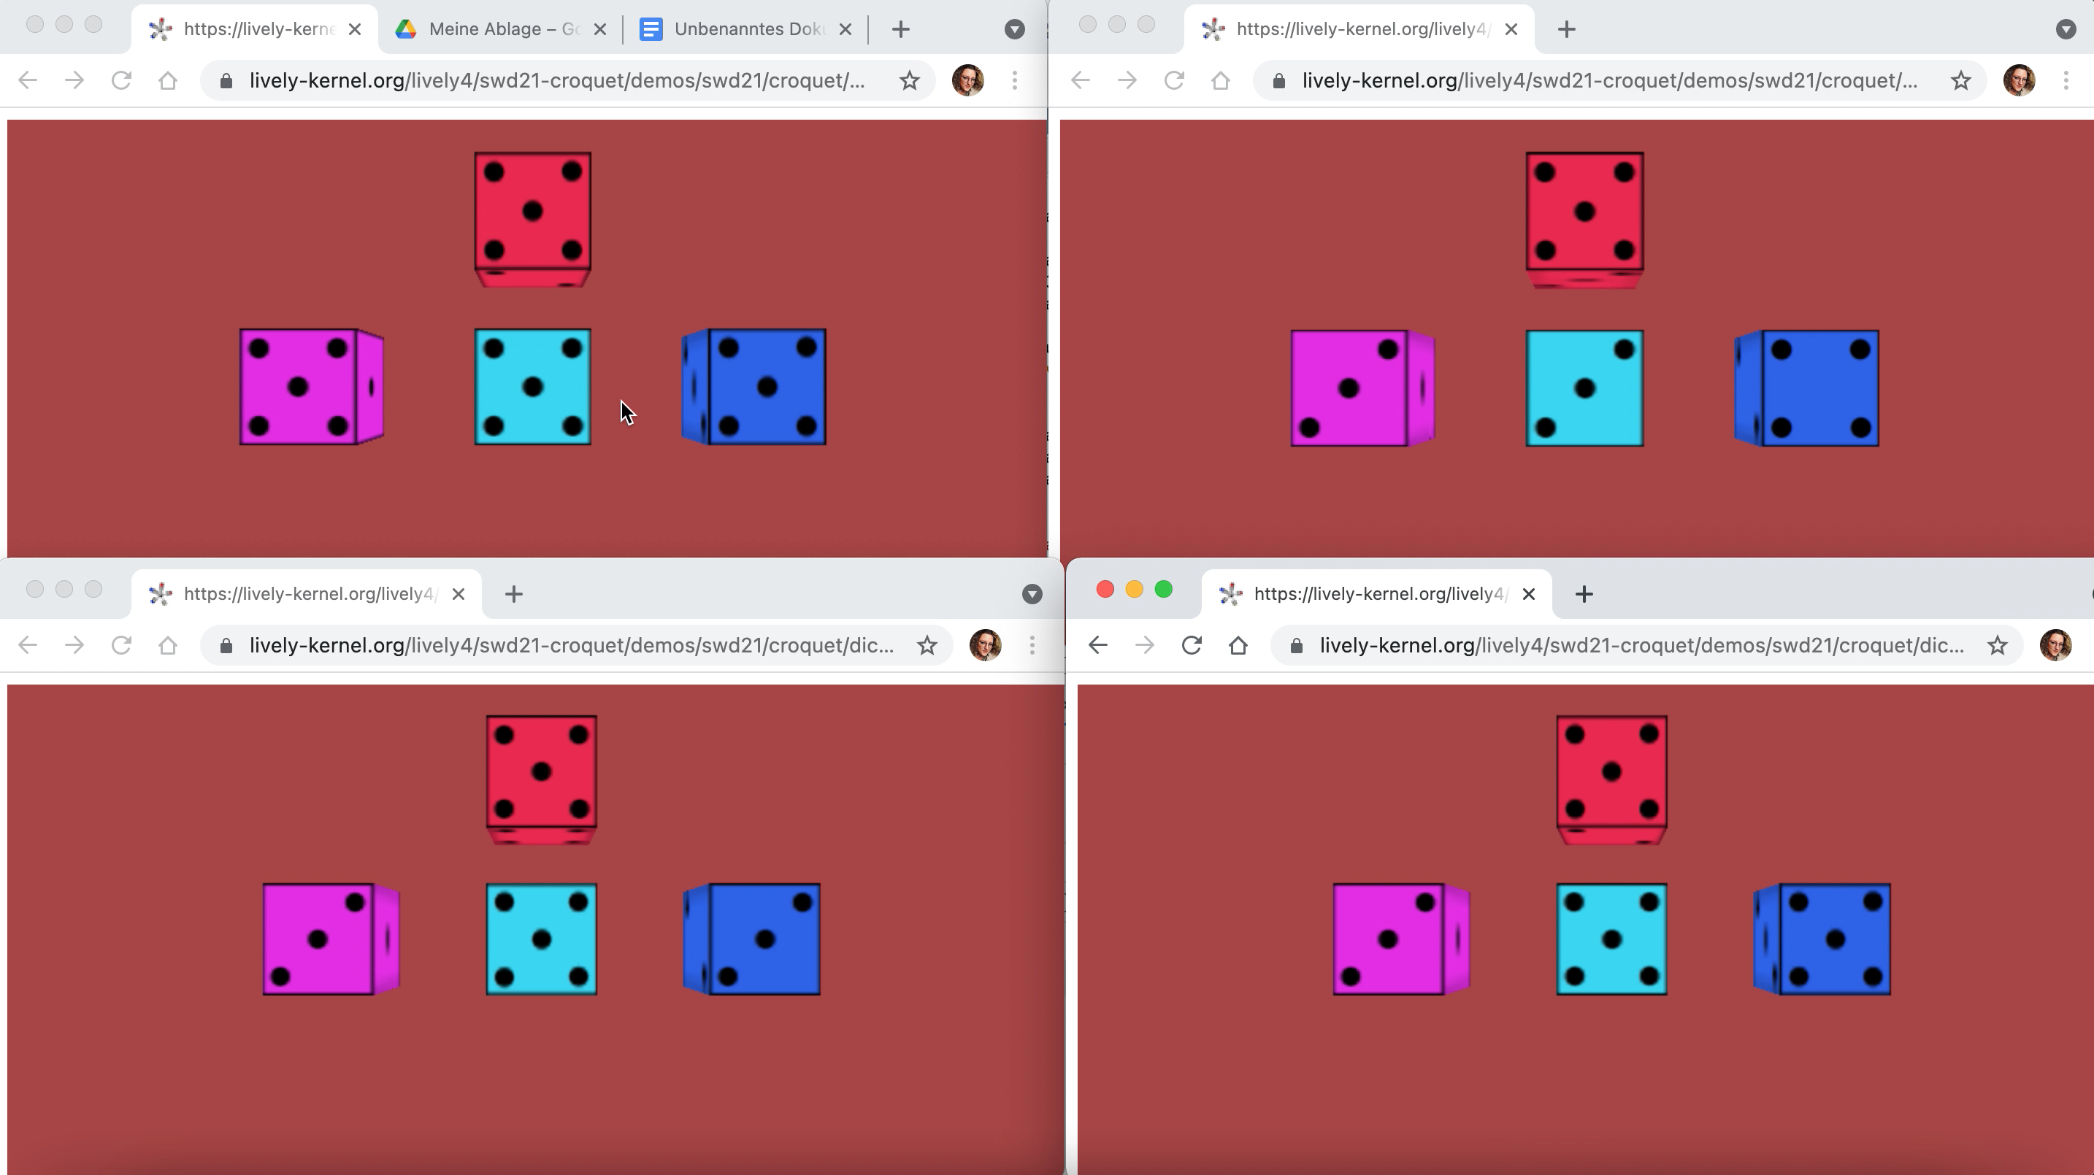Click the profile avatar in bottom-left window
The image size is (2094, 1175).
click(x=985, y=645)
